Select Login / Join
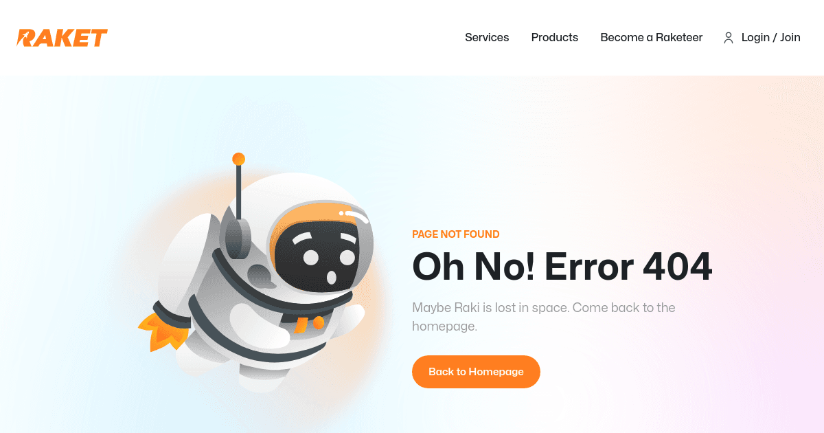The height and width of the screenshot is (433, 824). (x=771, y=38)
